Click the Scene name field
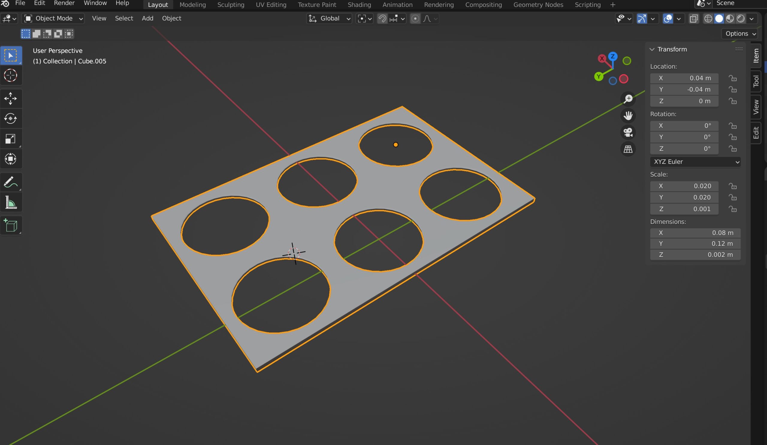Image resolution: width=767 pixels, height=445 pixels. pos(740,3)
